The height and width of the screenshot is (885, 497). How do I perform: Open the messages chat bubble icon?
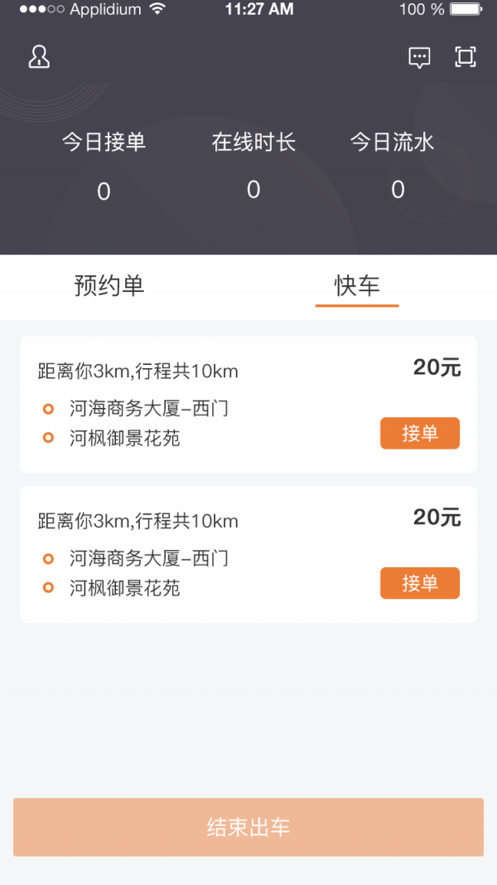[419, 57]
